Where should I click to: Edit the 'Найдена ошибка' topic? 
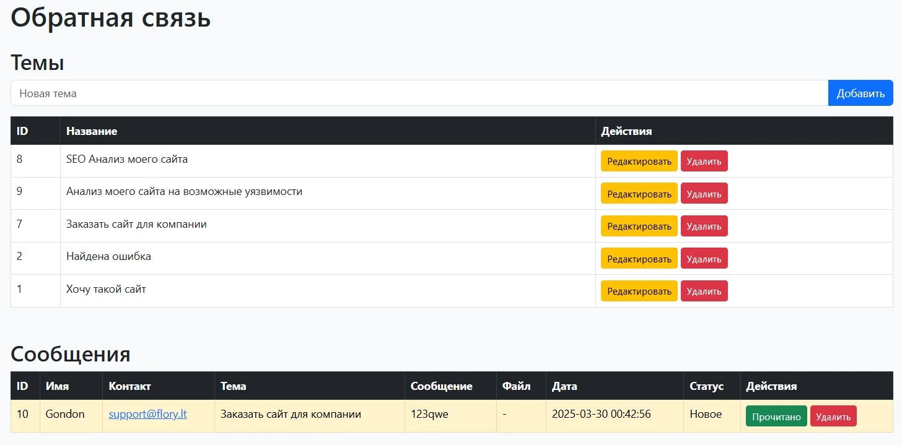(639, 259)
